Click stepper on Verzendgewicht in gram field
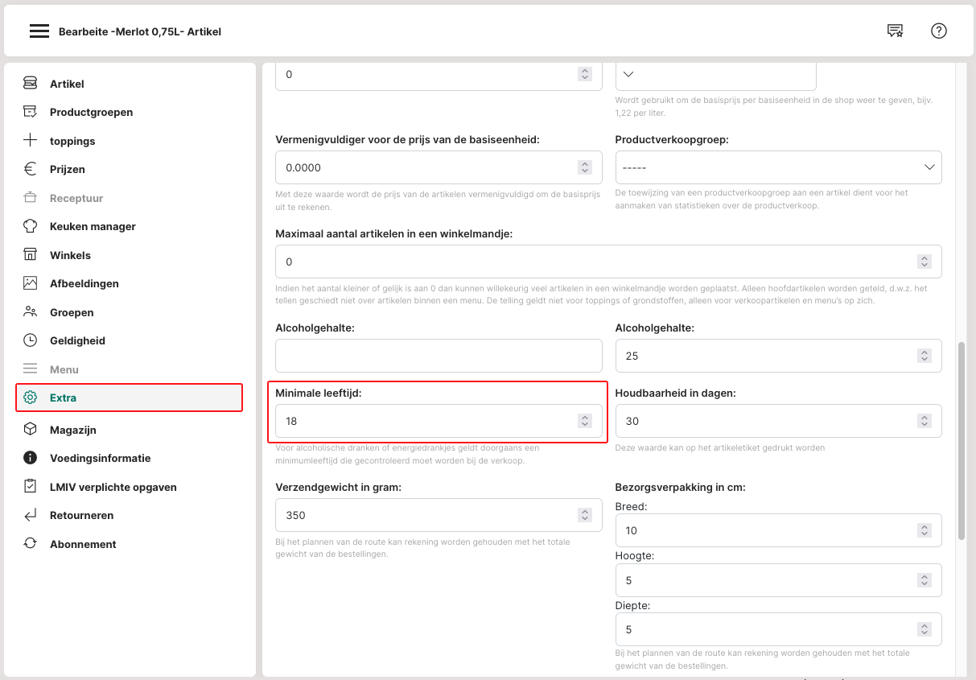976x680 pixels. coord(585,515)
